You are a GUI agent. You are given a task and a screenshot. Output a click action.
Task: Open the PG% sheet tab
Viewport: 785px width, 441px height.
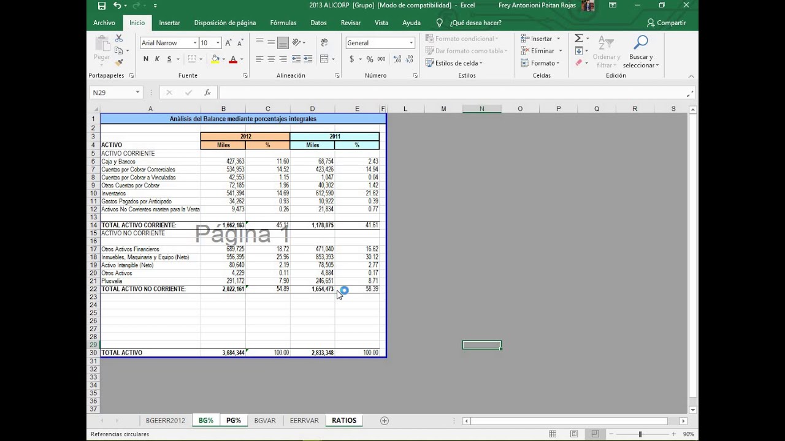coord(233,421)
